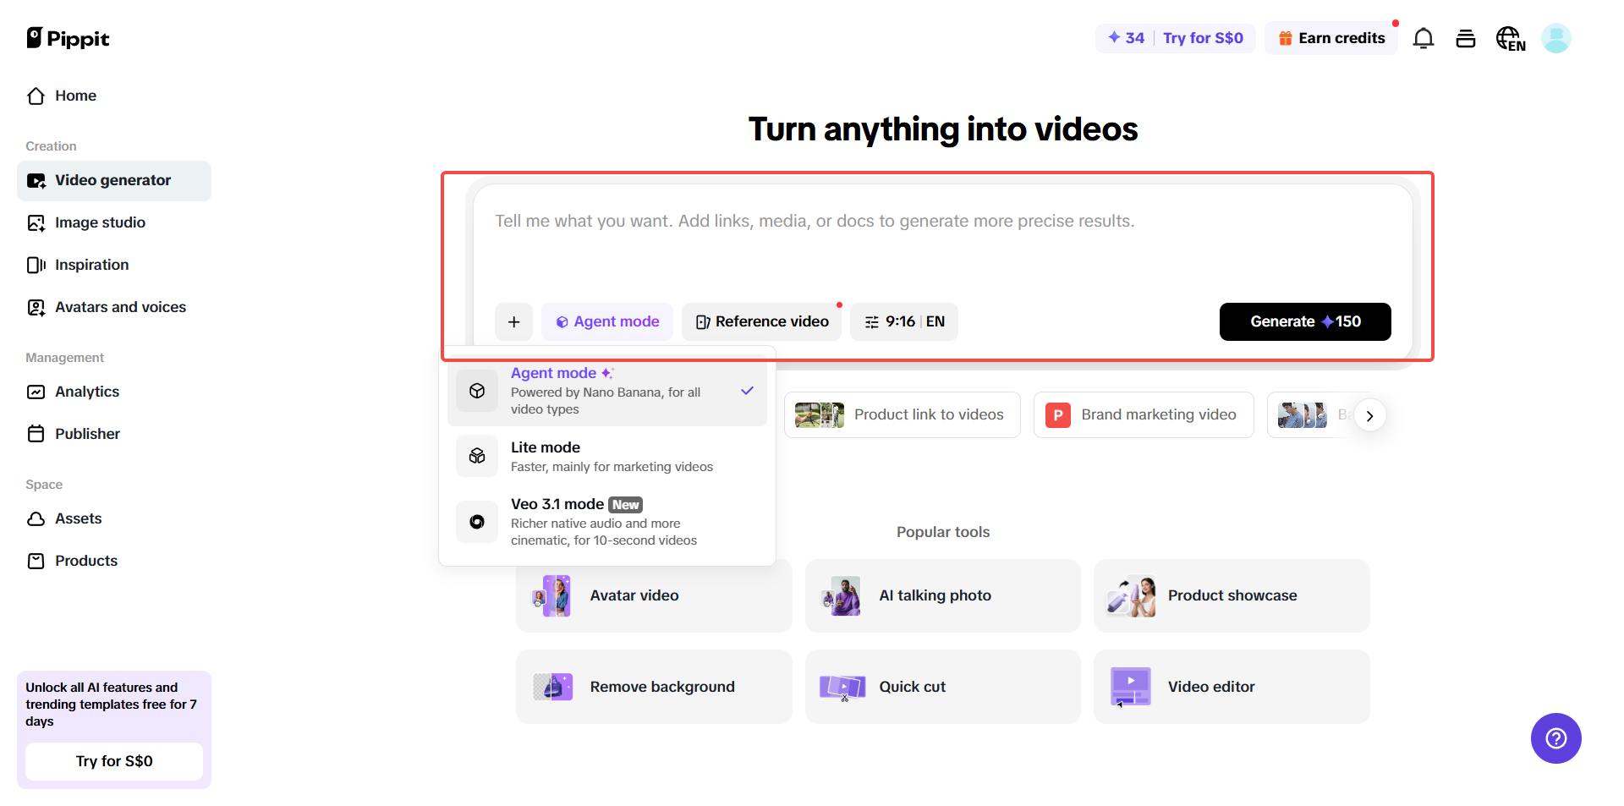Open the 9:16 aspect ratio settings
The width and height of the screenshot is (1624, 806).
click(x=903, y=321)
